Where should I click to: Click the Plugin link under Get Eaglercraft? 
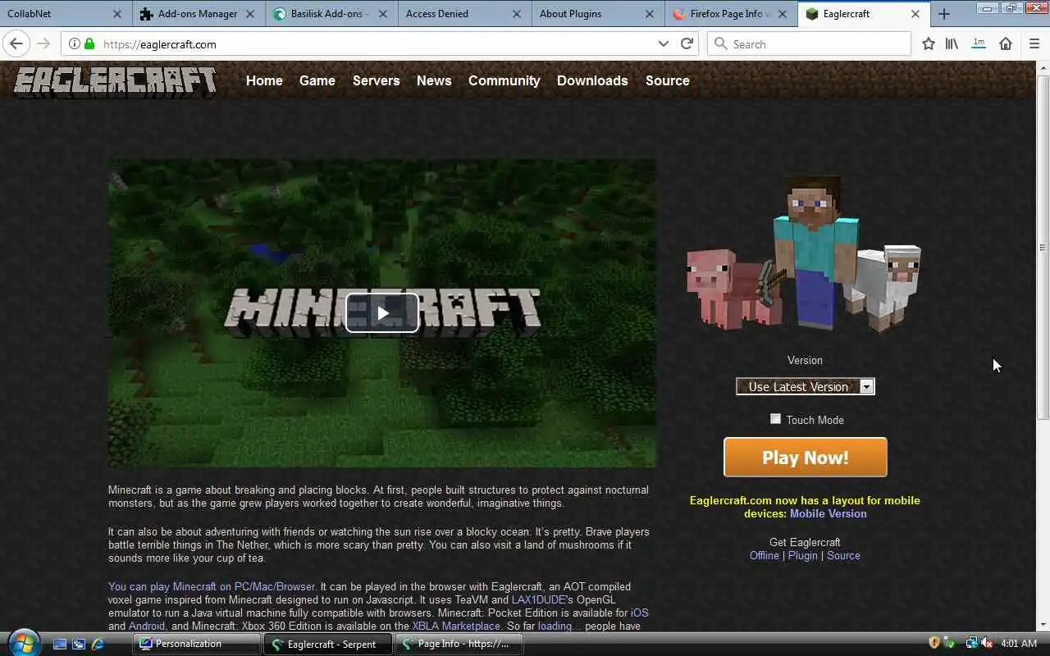(x=803, y=555)
